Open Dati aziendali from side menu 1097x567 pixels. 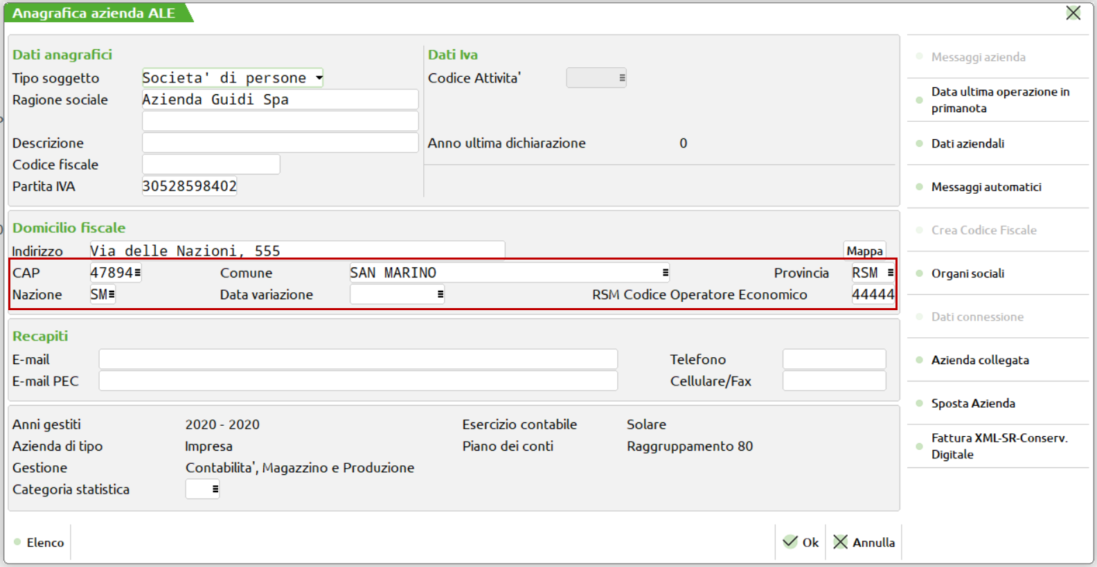click(967, 143)
